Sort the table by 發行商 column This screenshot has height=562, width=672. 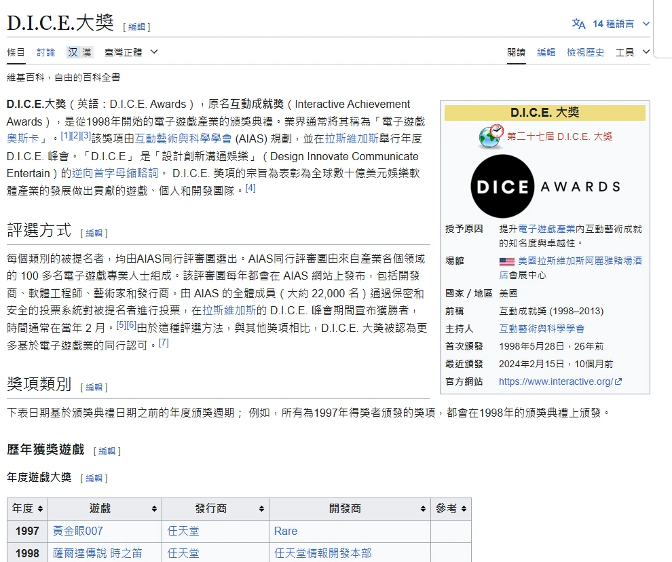(x=261, y=508)
